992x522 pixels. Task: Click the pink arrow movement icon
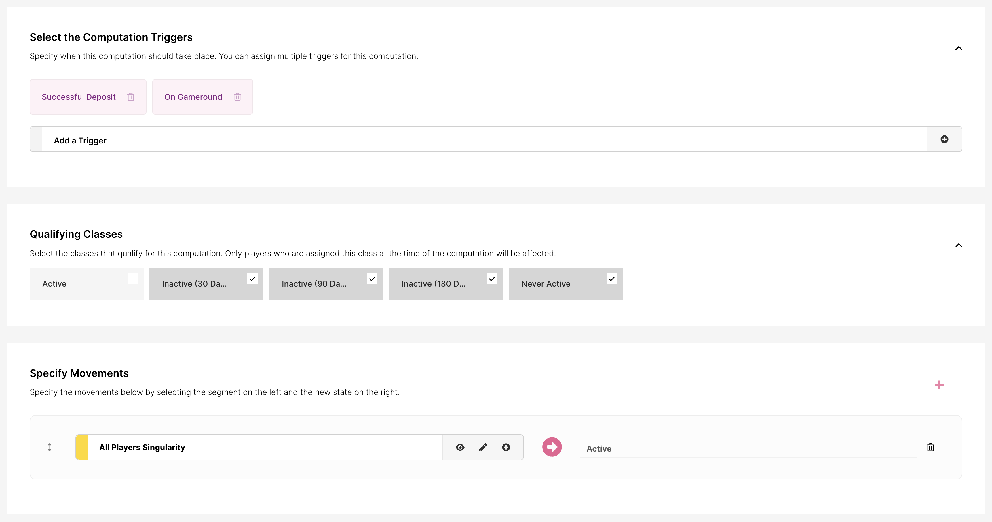tap(552, 447)
